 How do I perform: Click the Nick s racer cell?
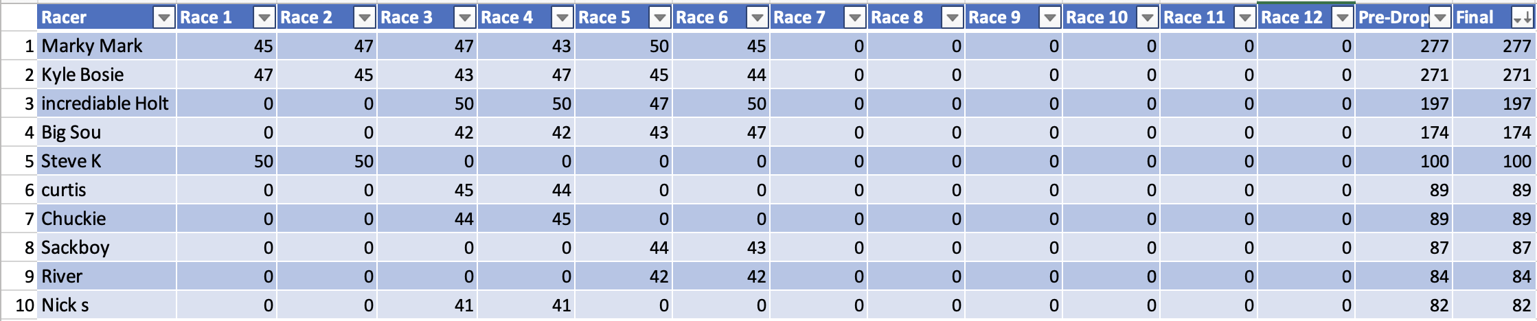pyautogui.click(x=106, y=305)
